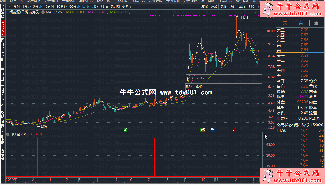Click the 11.18 high price label
This screenshot has height=185, width=326.
click(244, 17)
